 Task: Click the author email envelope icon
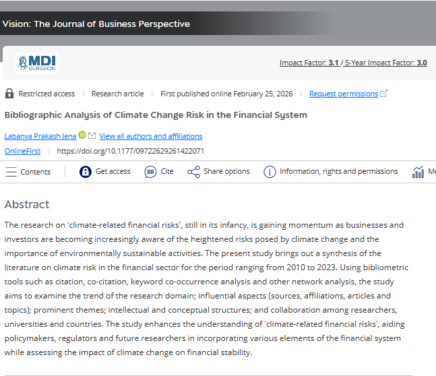pyautogui.click(x=92, y=135)
